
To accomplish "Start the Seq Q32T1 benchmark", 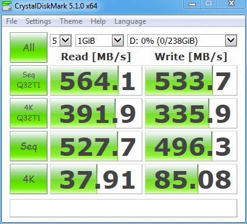I will coord(29,80).
